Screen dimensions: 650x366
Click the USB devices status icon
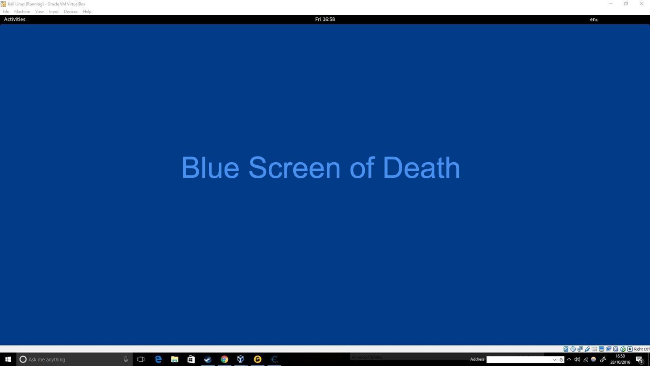coord(616,349)
